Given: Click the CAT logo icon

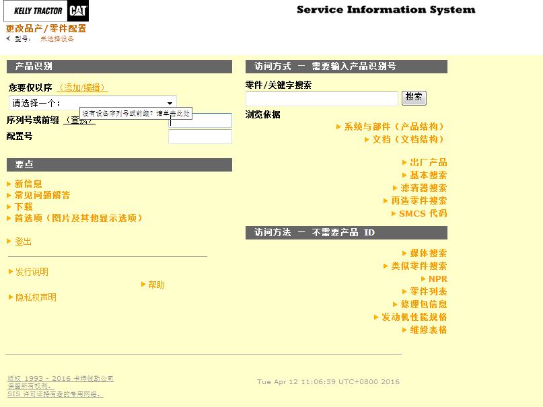Looking at the screenshot, I should [77, 11].
